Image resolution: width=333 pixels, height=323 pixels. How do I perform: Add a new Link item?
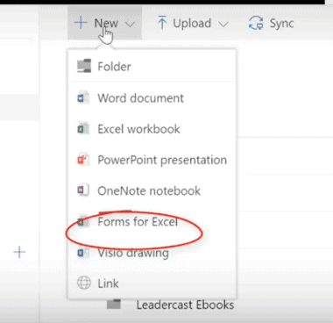(152, 284)
